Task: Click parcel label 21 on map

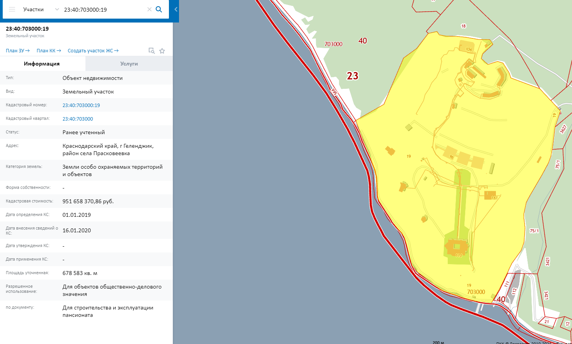Action: point(547,322)
